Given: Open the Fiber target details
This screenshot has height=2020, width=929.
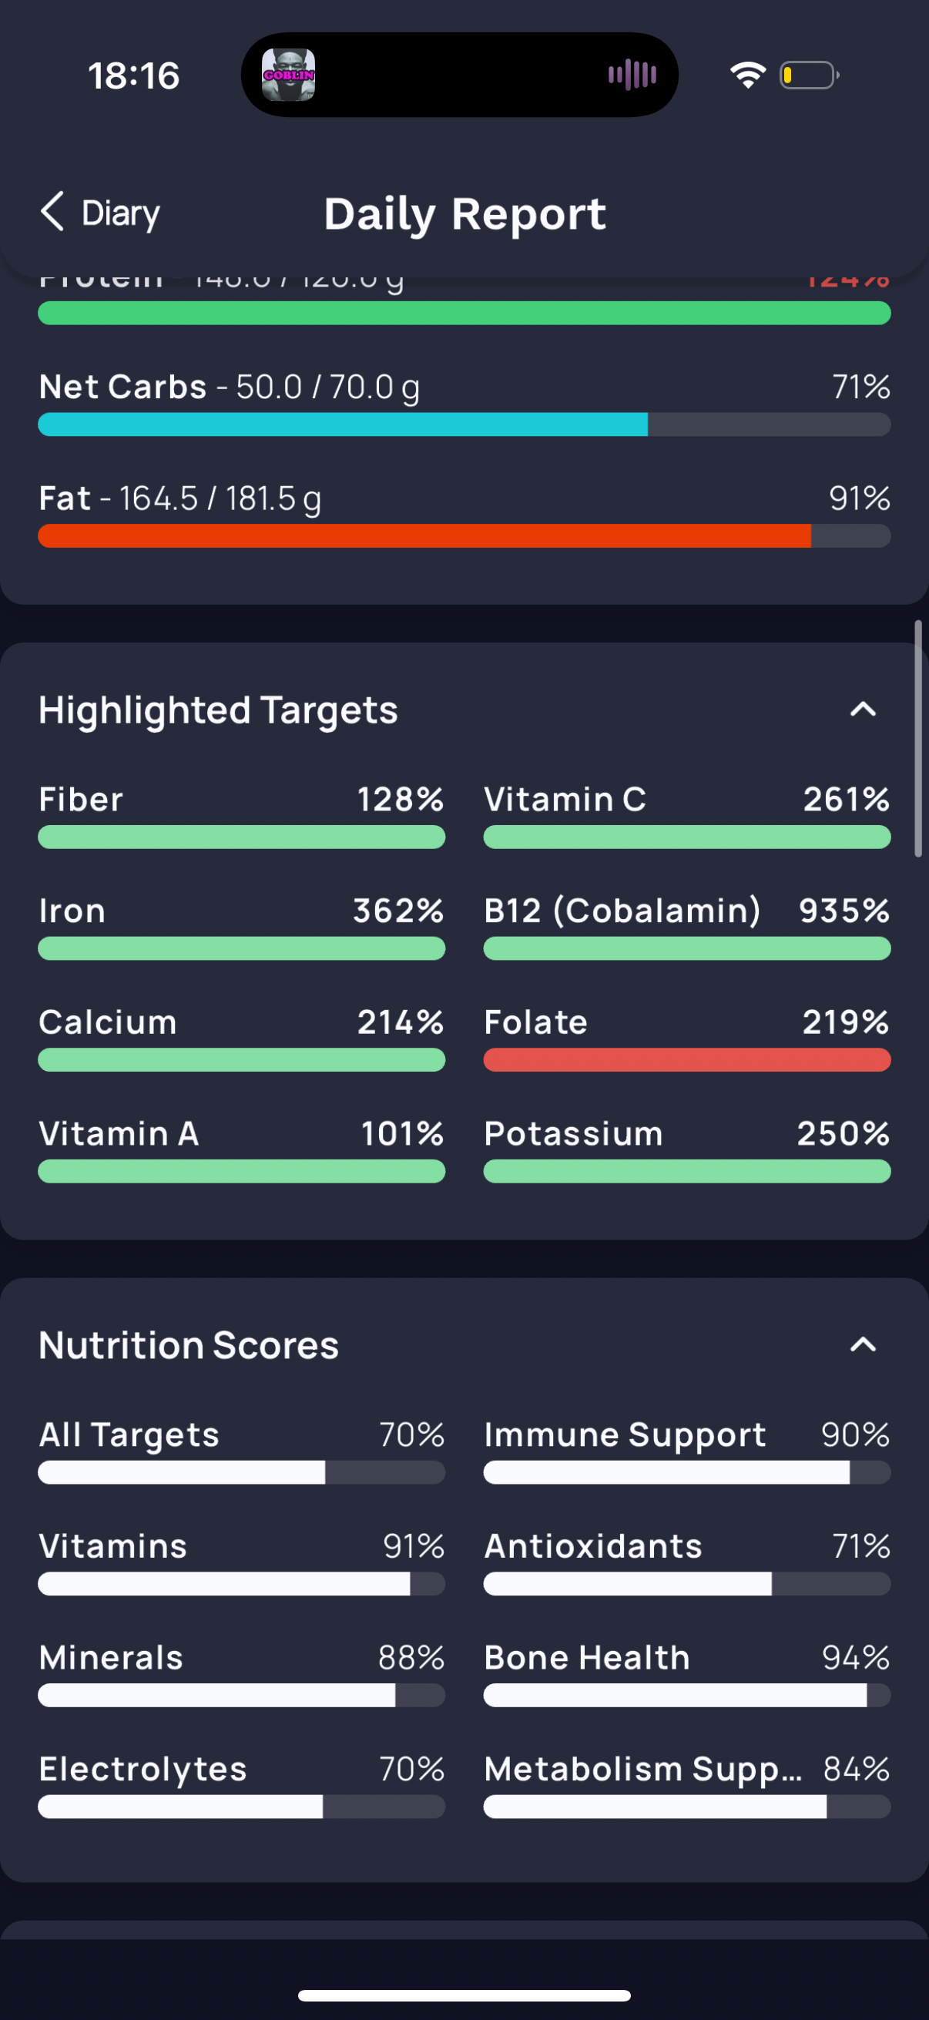Looking at the screenshot, I should (x=241, y=816).
